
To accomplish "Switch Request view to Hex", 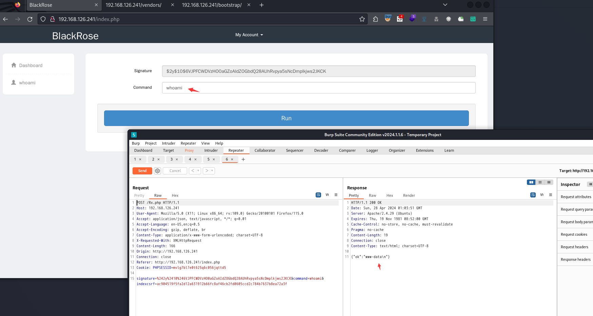I will click(x=175, y=195).
